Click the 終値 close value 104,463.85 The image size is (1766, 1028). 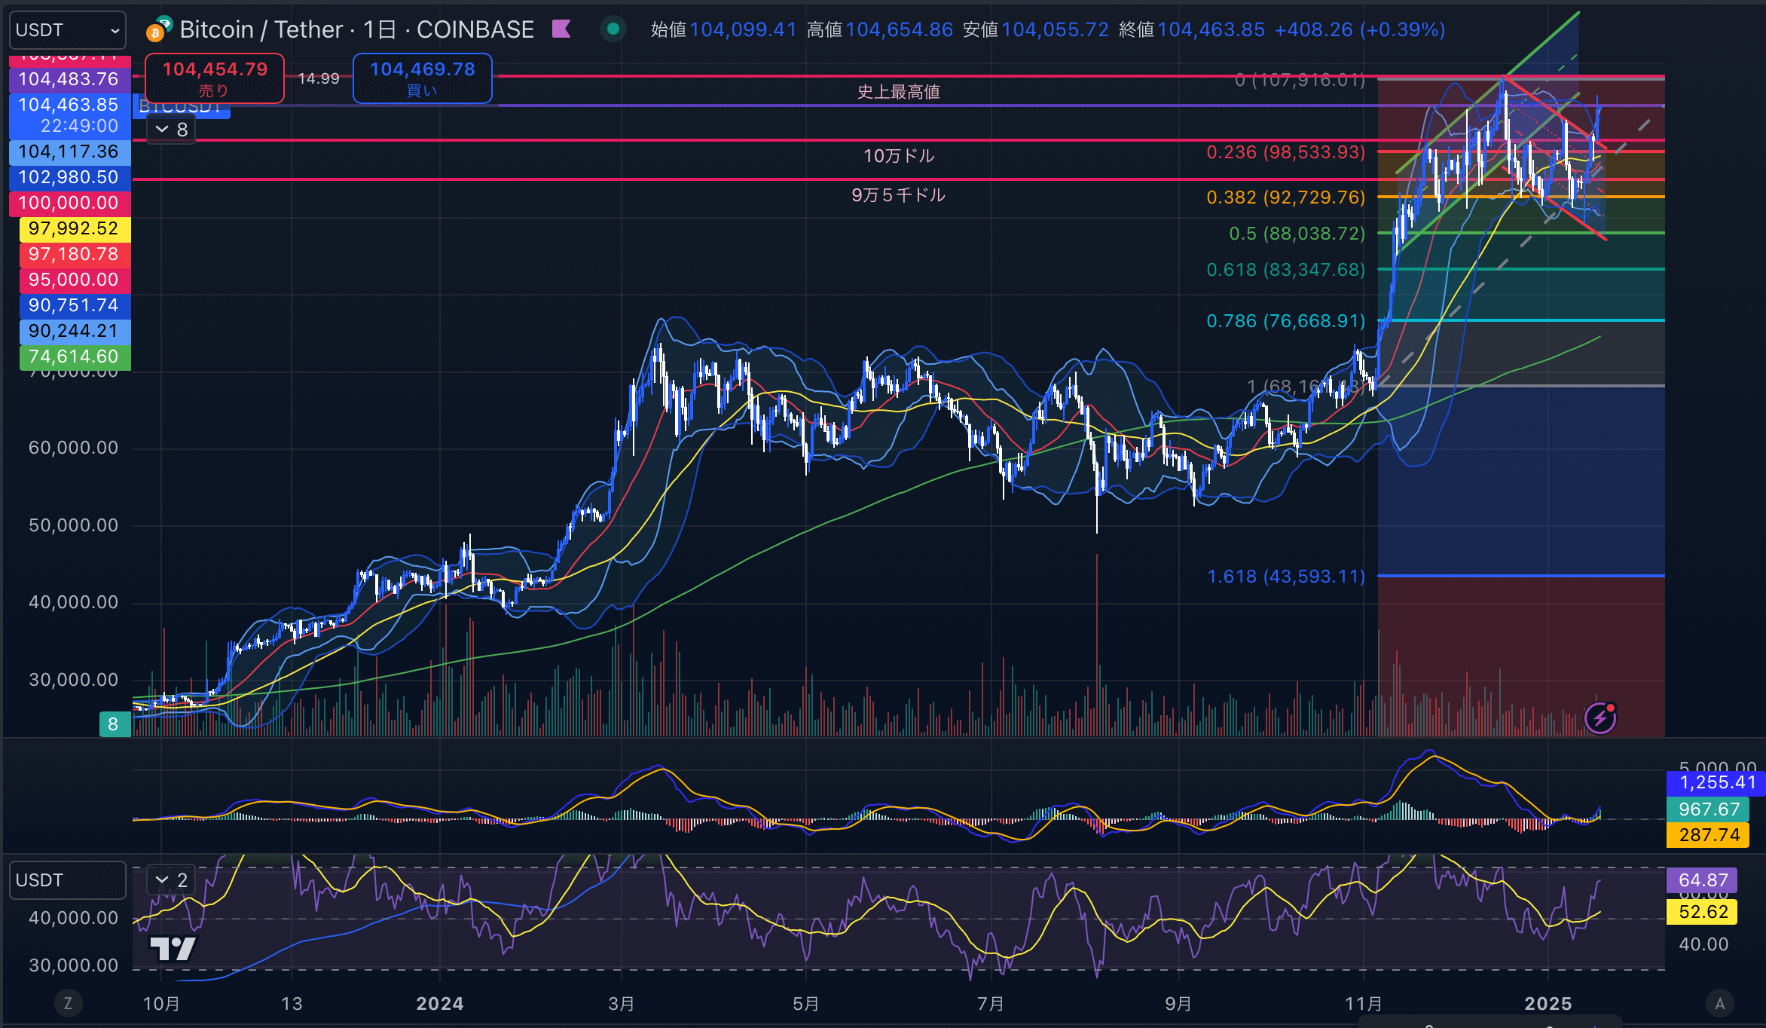point(1211,29)
